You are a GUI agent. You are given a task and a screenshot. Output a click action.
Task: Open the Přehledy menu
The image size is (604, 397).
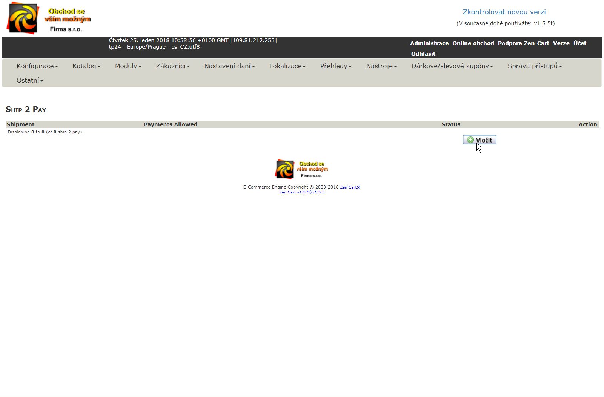(x=336, y=66)
